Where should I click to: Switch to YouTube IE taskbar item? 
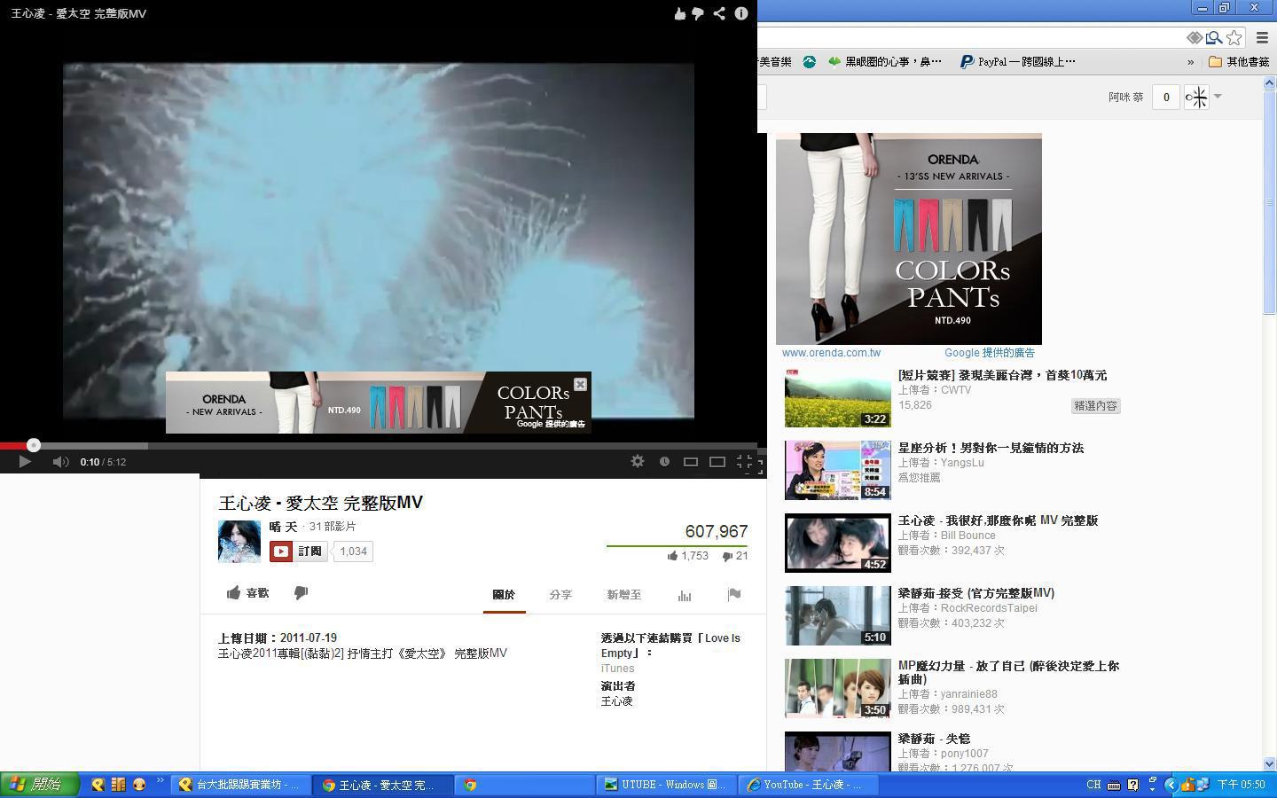[x=807, y=785]
